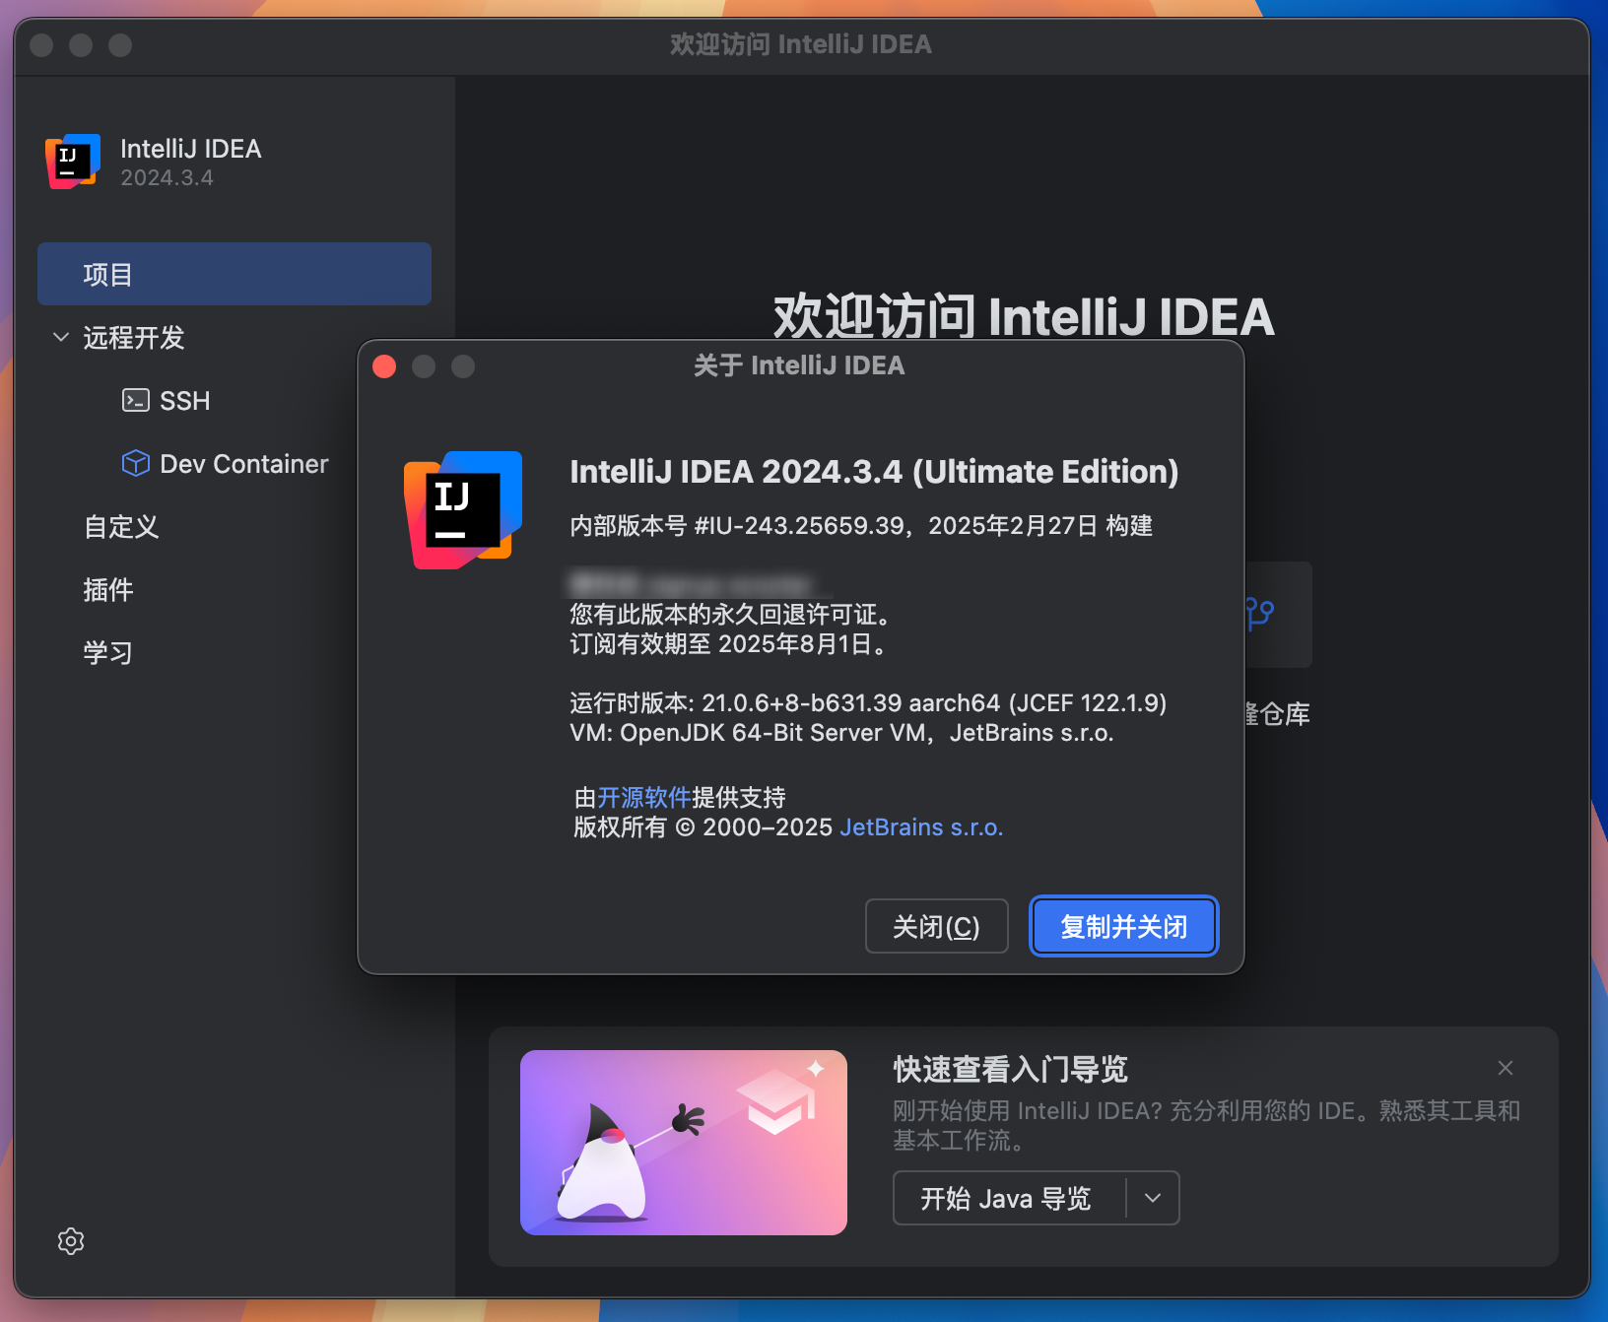The image size is (1608, 1322).
Task: Click the SSH terminal icon
Action: point(135,400)
